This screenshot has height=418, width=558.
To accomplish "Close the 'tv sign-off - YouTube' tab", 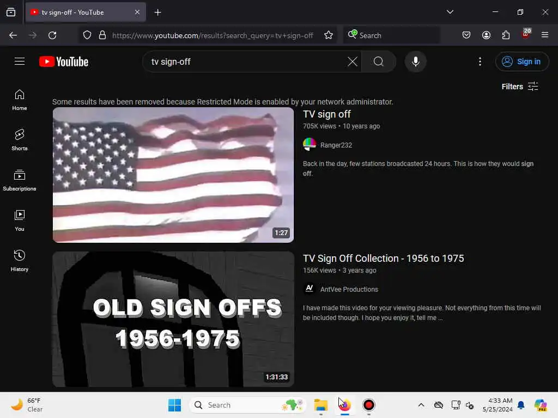I will (137, 13).
